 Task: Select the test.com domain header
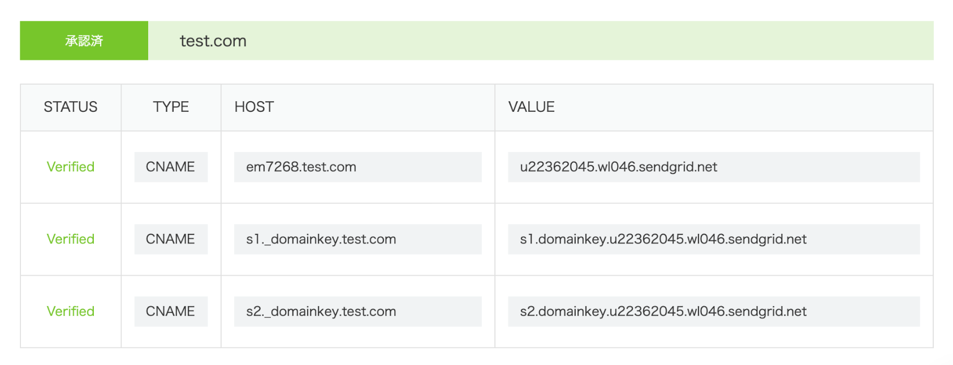click(213, 41)
